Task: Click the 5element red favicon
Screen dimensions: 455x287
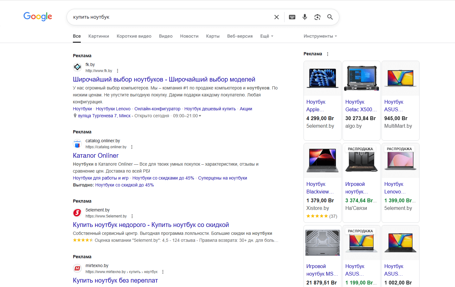Action: pos(77,213)
